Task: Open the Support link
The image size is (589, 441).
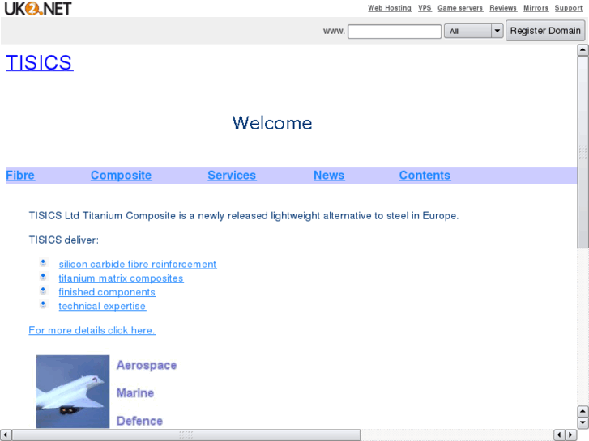Action: point(568,8)
